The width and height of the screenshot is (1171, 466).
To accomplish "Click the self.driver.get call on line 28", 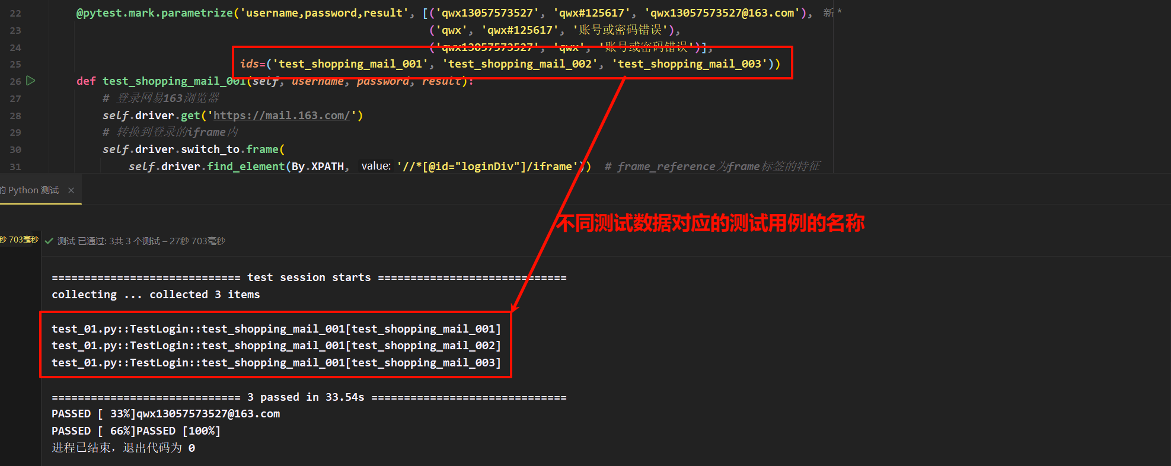I will tap(232, 116).
